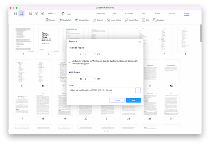Click the Replace Pages end field
The image size is (210, 145).
[88, 54]
